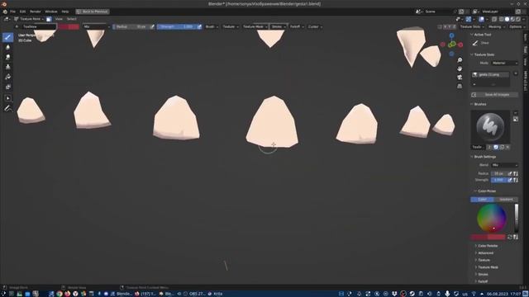Toggle unified strength in Brush Settings
The width and height of the screenshot is (529, 297).
click(x=516, y=180)
